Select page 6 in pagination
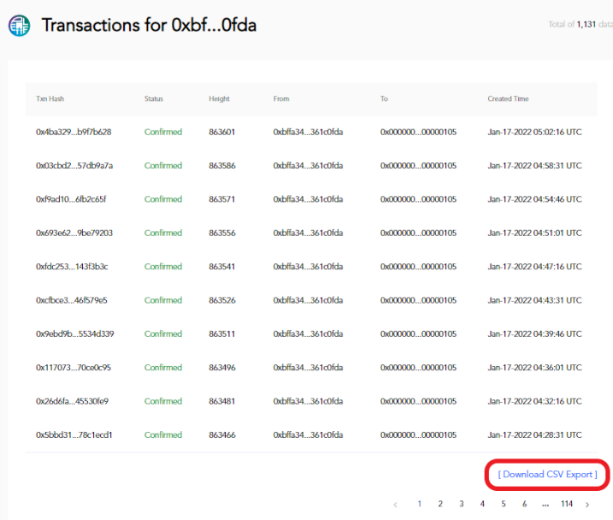 [524, 505]
